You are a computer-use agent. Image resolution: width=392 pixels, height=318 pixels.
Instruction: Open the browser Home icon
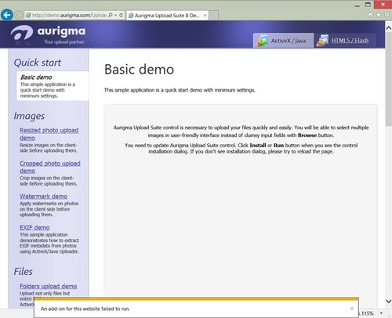370,15
